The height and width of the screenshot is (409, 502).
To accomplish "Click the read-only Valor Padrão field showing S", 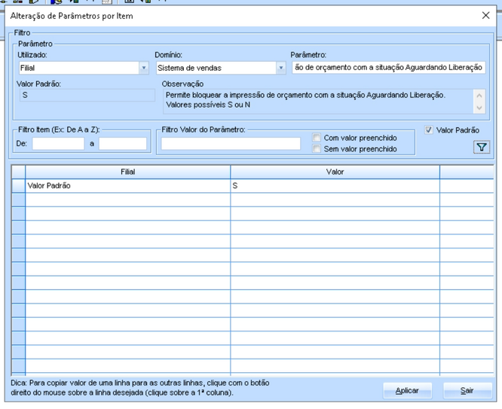I will [x=87, y=96].
